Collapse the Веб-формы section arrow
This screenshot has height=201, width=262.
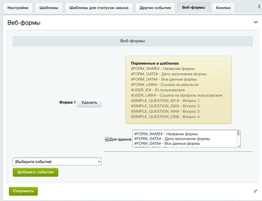click(256, 22)
